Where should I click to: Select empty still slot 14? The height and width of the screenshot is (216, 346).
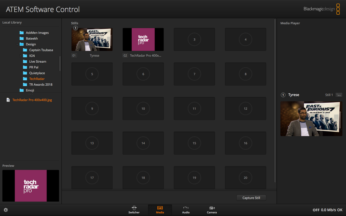coord(143,143)
